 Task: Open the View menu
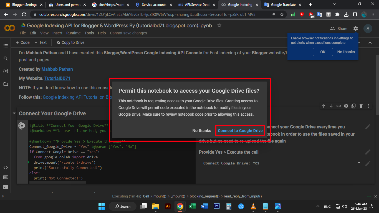pyautogui.click(x=44, y=33)
